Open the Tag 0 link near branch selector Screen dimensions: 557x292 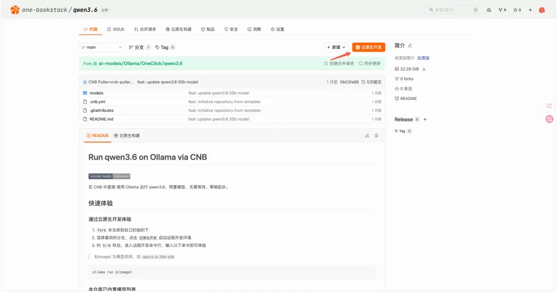click(165, 47)
